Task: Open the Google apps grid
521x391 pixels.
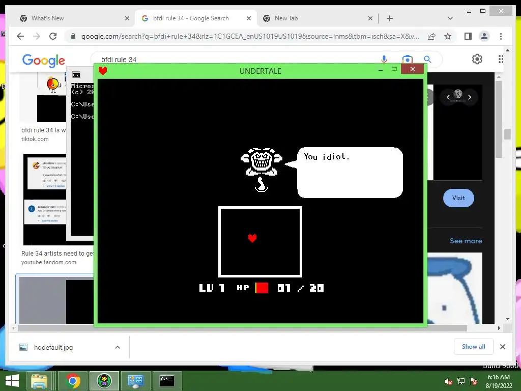Action: (501, 59)
